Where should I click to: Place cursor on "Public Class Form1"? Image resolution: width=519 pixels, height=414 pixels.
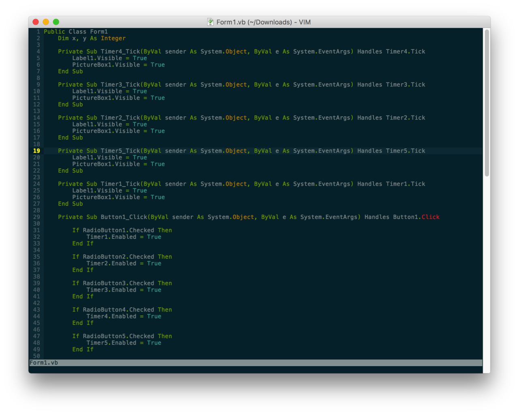76,32
